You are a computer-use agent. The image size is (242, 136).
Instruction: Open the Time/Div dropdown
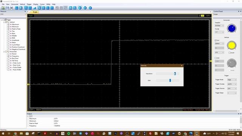pos(219,26)
